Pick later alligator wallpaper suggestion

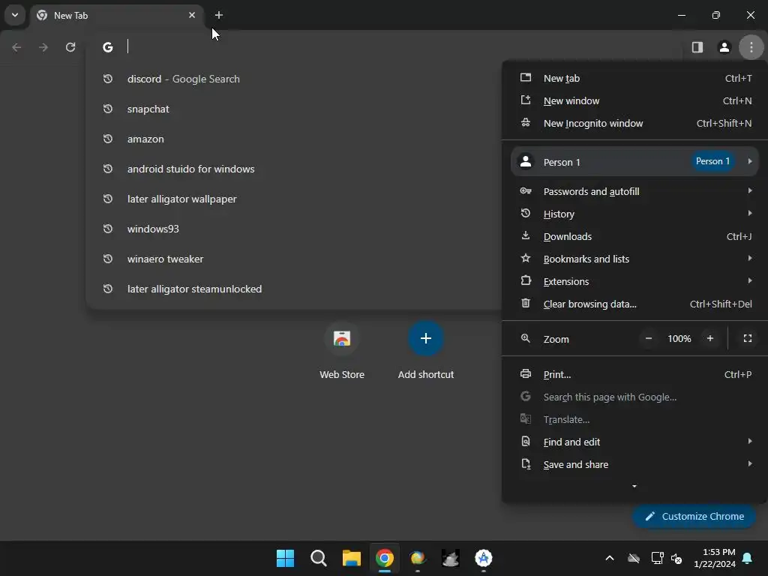tap(294, 199)
